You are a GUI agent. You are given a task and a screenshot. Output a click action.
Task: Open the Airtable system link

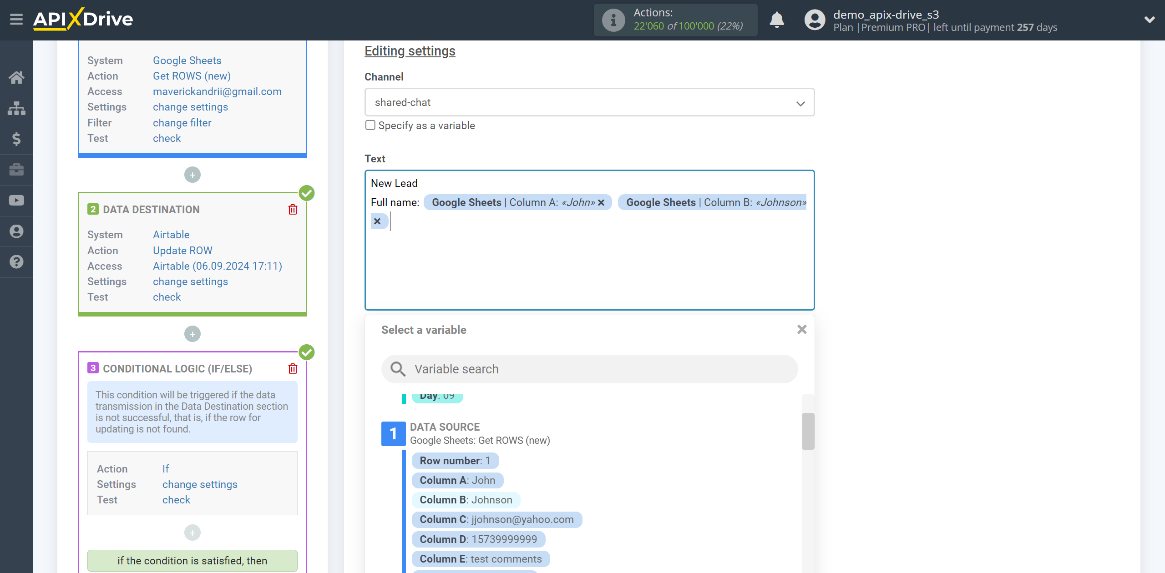(x=171, y=235)
